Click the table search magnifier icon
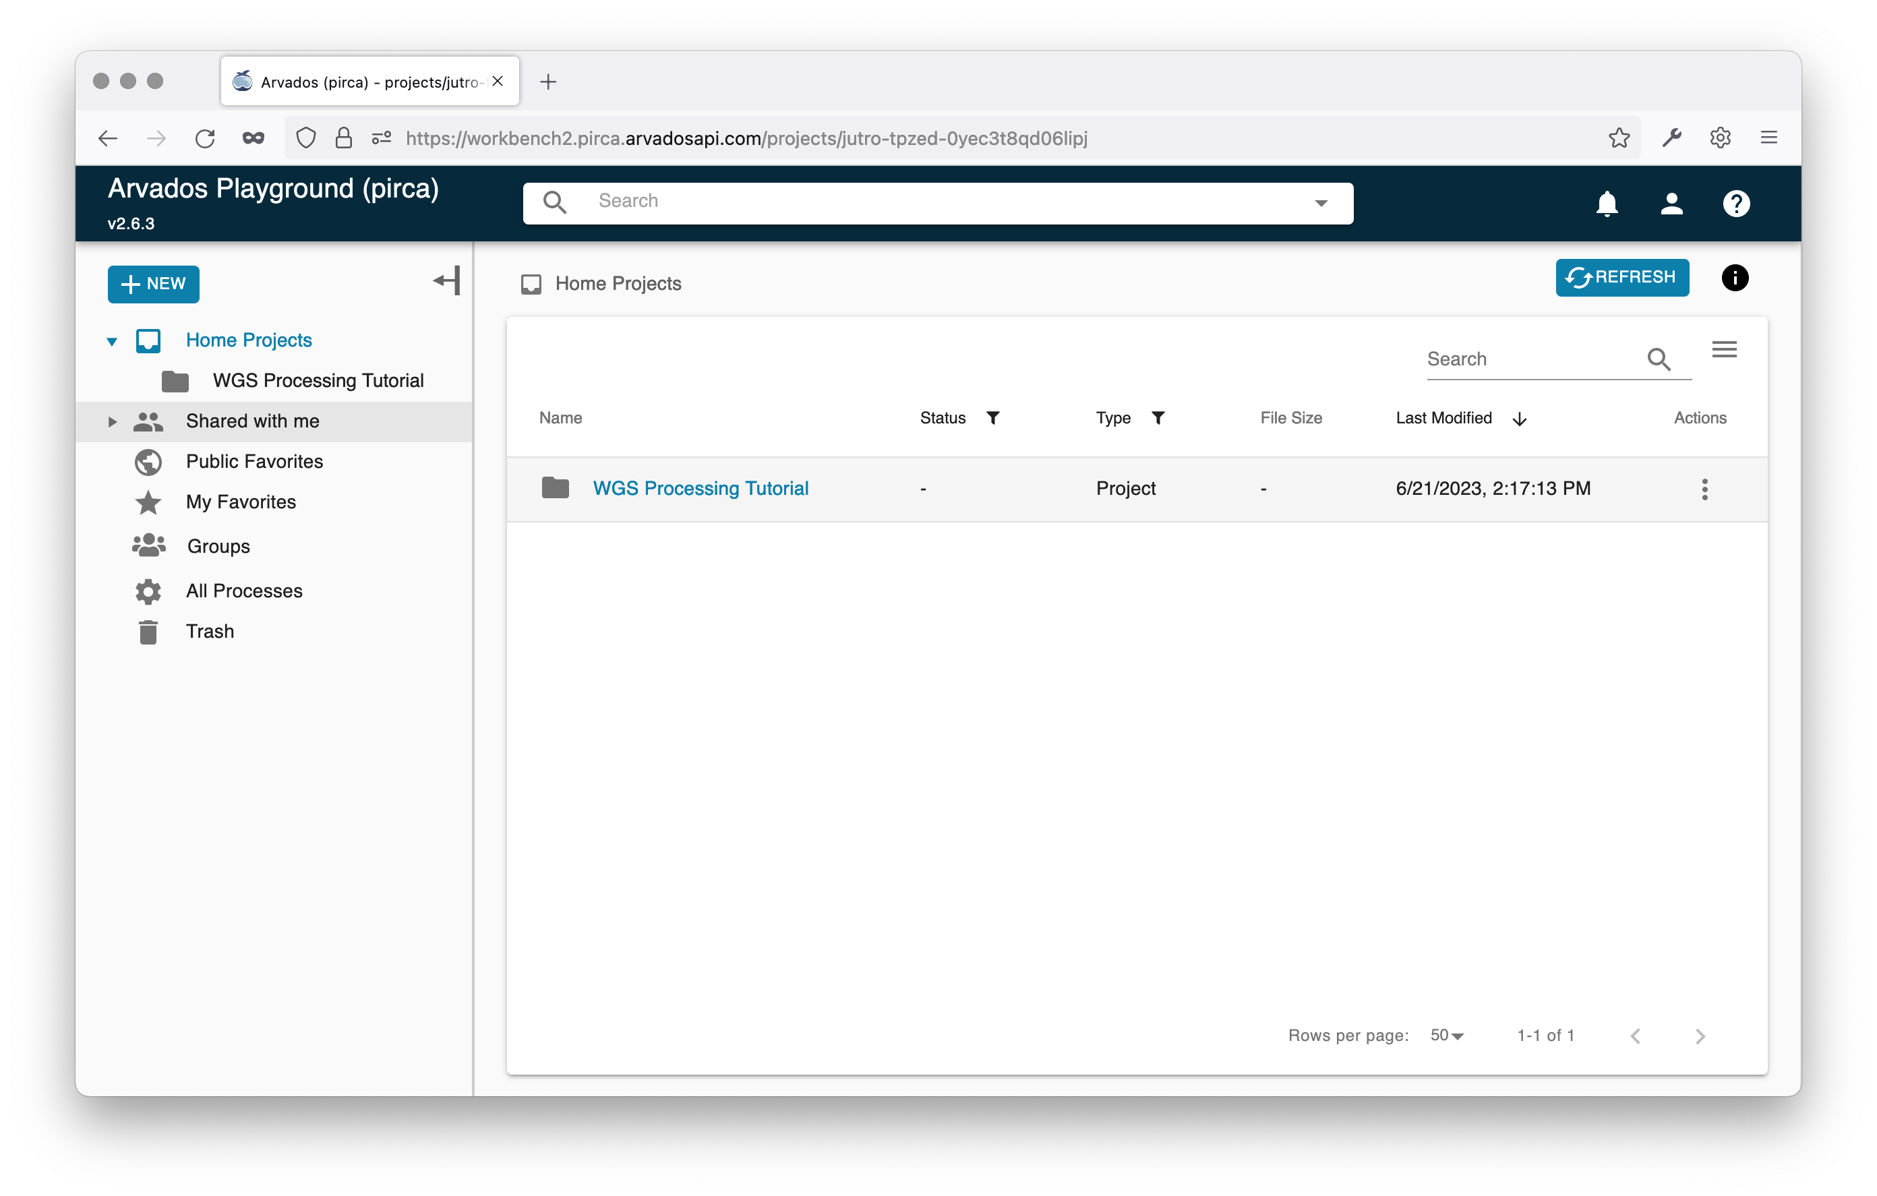 pos(1658,359)
